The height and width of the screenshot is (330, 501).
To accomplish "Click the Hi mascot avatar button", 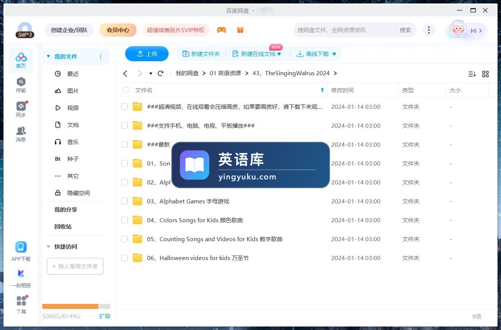I will point(466,30).
